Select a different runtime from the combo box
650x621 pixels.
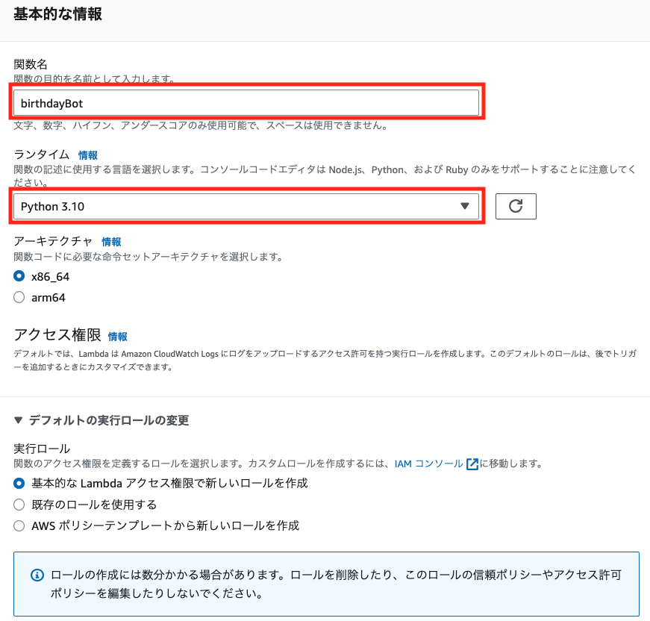click(x=246, y=206)
